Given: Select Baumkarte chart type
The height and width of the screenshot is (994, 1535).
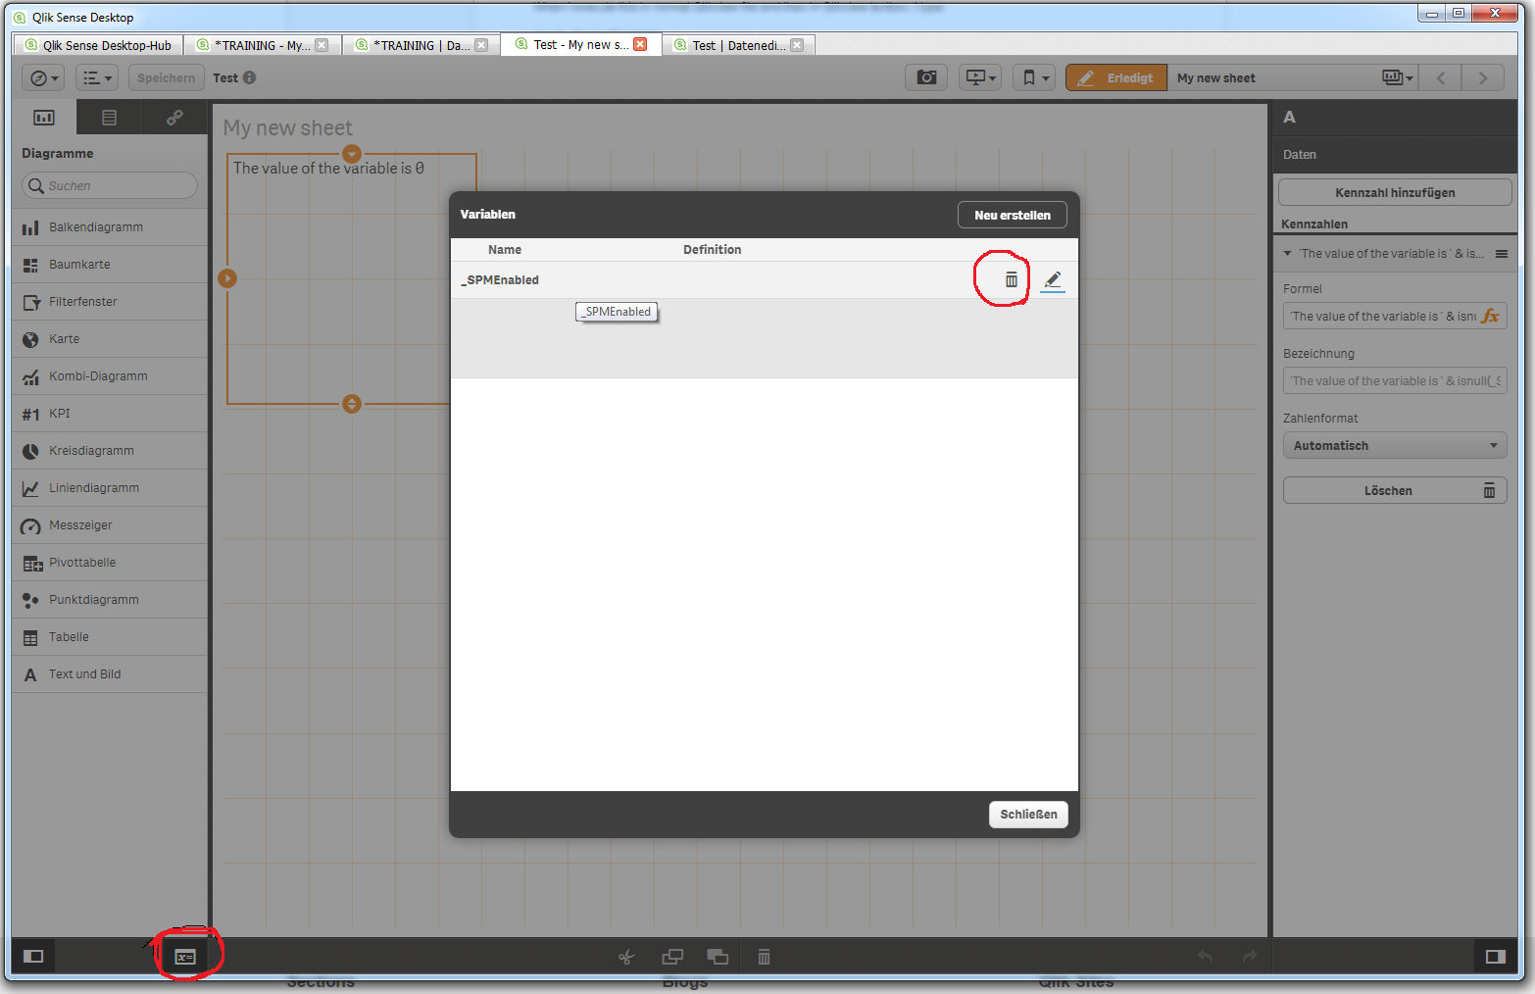Looking at the screenshot, I should coord(110,265).
